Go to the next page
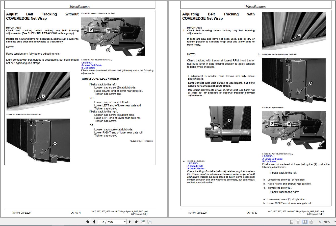The height and width of the screenshot is (226, 336). tap(130, 222)
